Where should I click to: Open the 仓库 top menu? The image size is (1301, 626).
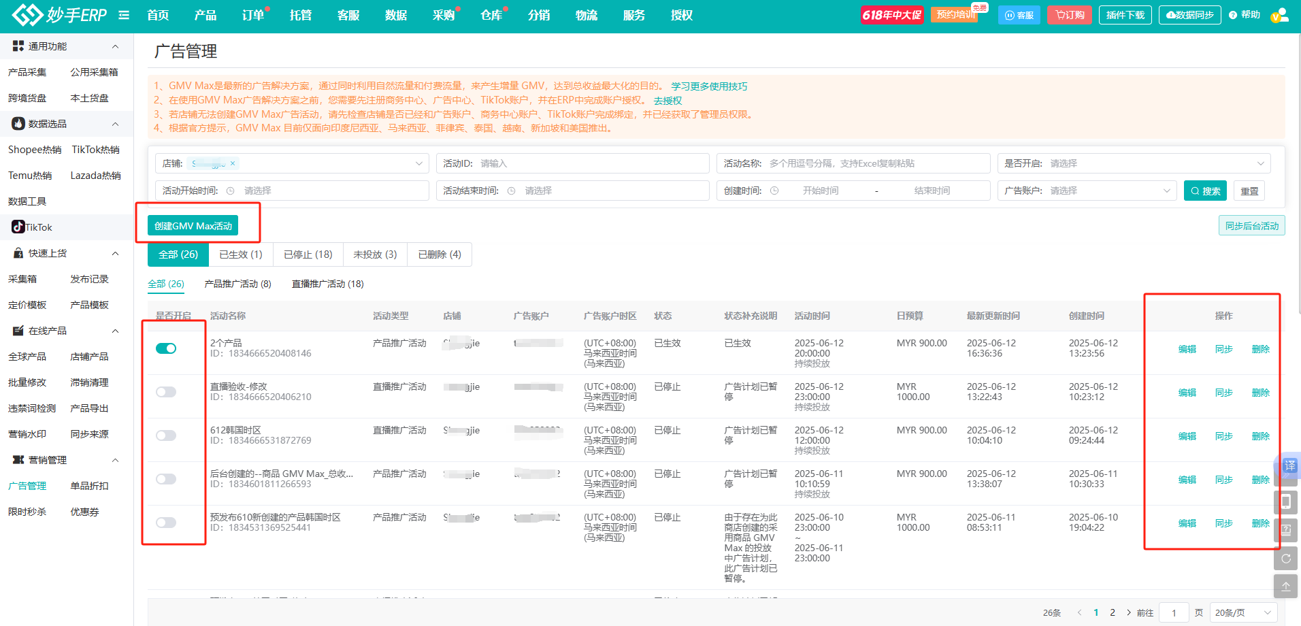coord(491,15)
